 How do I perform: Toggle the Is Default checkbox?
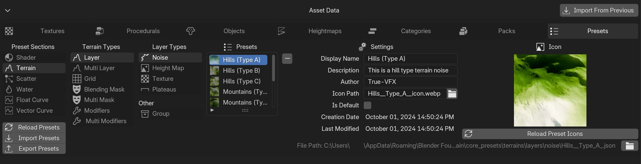(x=367, y=105)
